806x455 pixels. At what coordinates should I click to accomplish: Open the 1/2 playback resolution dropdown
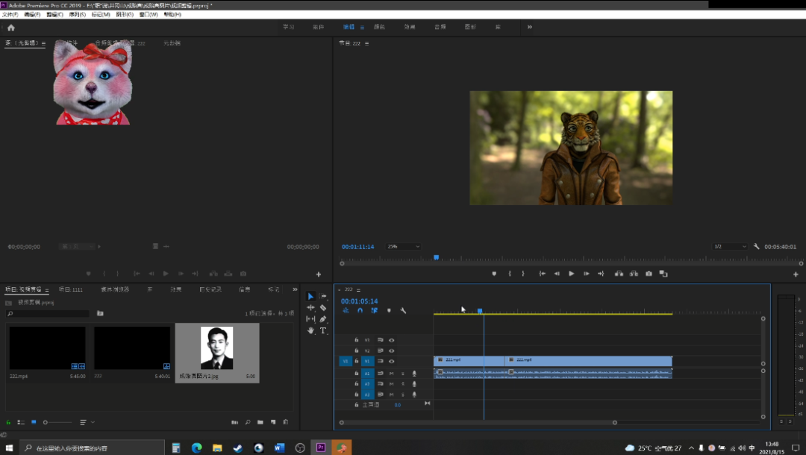(x=730, y=247)
